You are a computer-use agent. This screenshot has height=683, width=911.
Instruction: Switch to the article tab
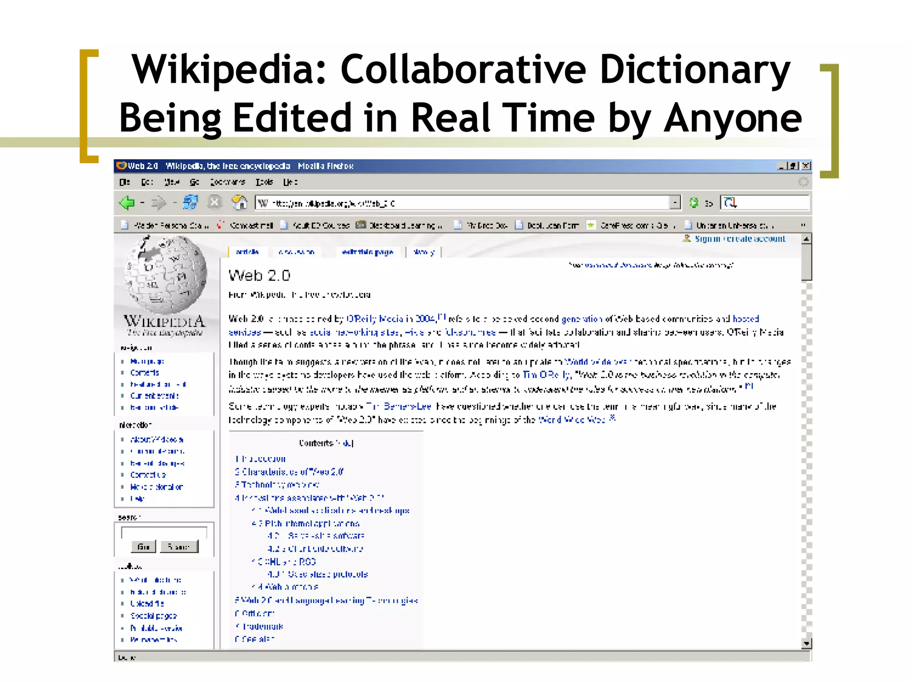[x=247, y=252]
